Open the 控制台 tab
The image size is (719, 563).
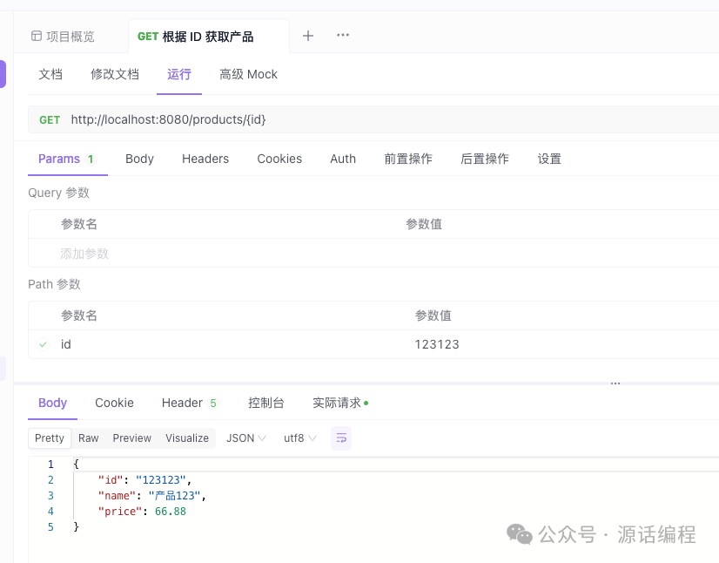click(x=266, y=403)
